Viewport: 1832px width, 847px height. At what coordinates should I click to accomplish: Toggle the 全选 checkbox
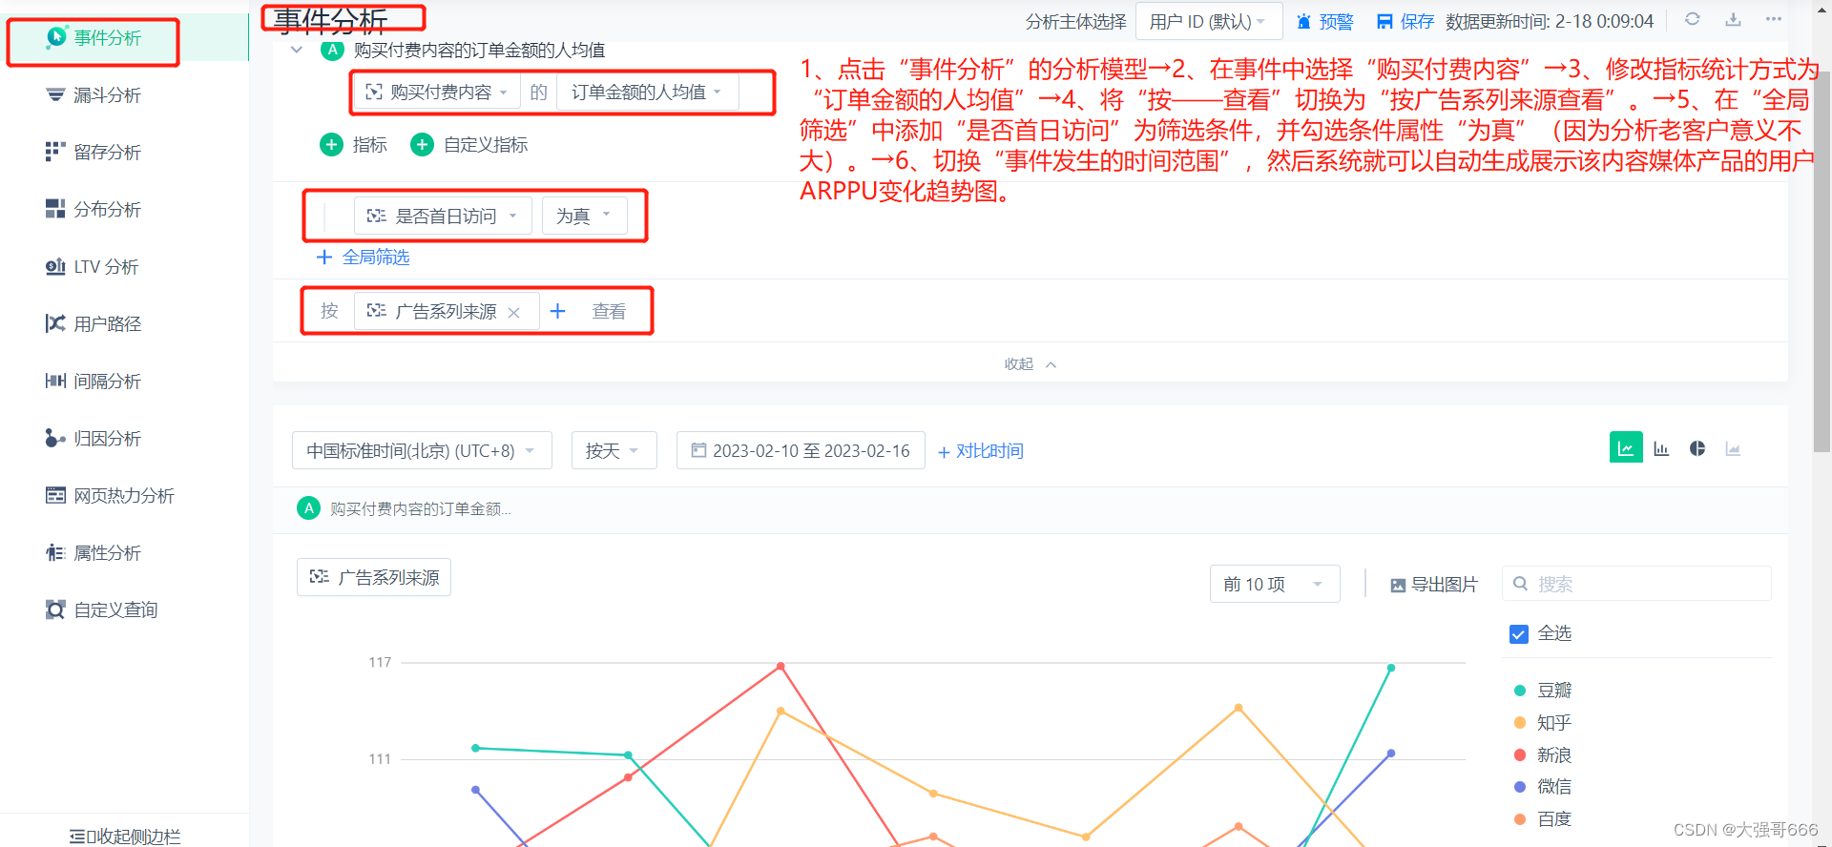(1519, 634)
